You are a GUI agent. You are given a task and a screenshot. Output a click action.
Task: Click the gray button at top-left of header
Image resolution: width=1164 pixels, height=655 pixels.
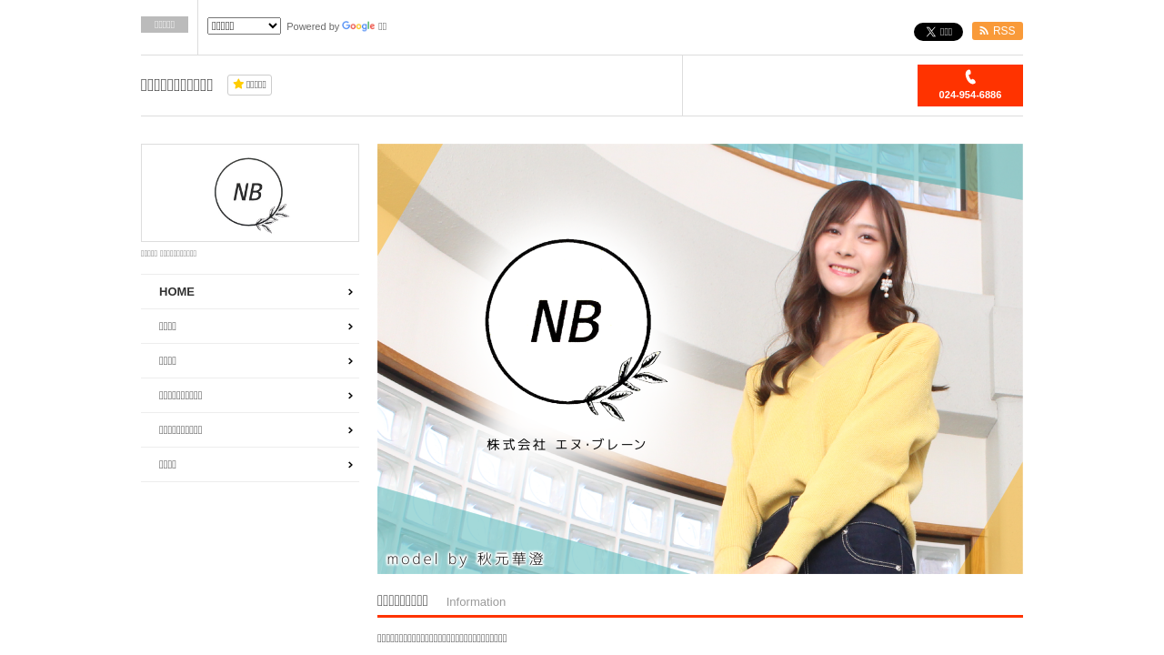tap(165, 25)
